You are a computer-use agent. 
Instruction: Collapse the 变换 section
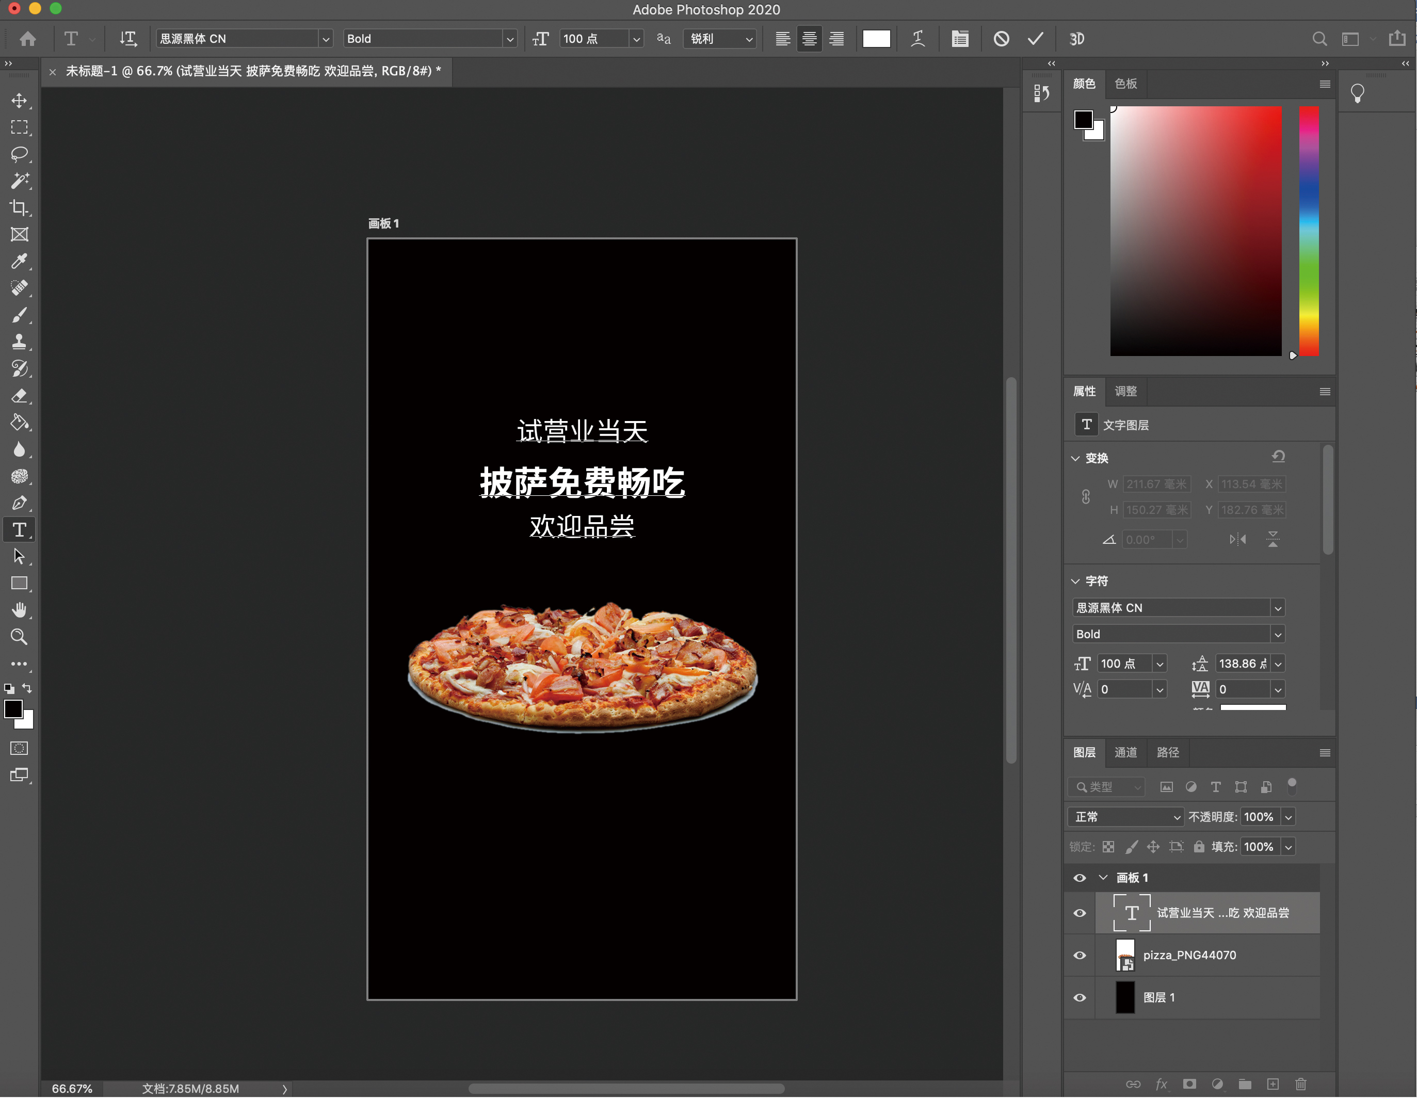tap(1075, 458)
